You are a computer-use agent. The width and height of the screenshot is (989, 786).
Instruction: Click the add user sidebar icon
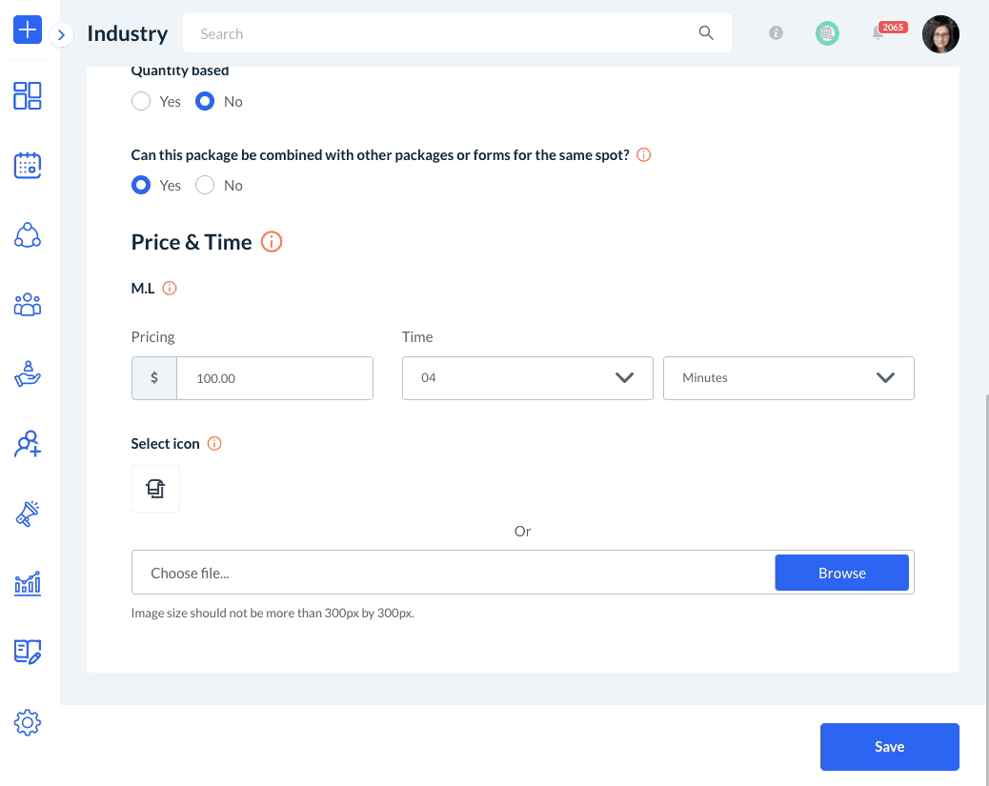[28, 444]
